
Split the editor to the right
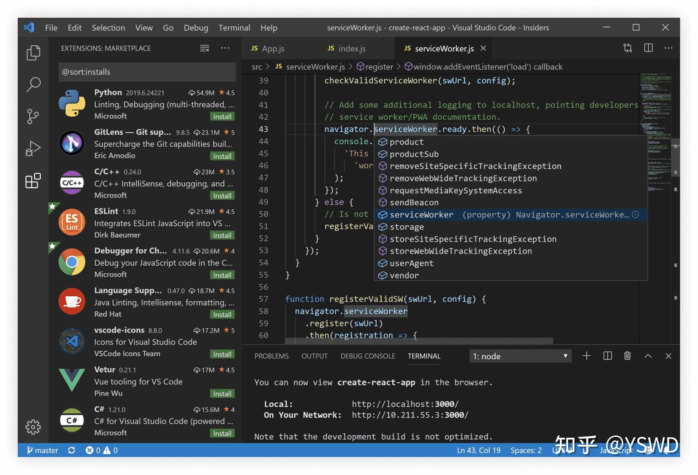[x=648, y=48]
